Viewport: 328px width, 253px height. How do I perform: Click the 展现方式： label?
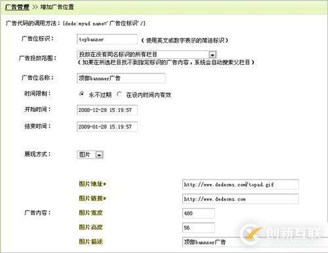click(37, 154)
